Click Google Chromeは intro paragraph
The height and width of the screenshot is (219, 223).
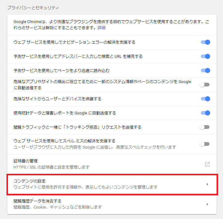pyautogui.click(x=111, y=25)
